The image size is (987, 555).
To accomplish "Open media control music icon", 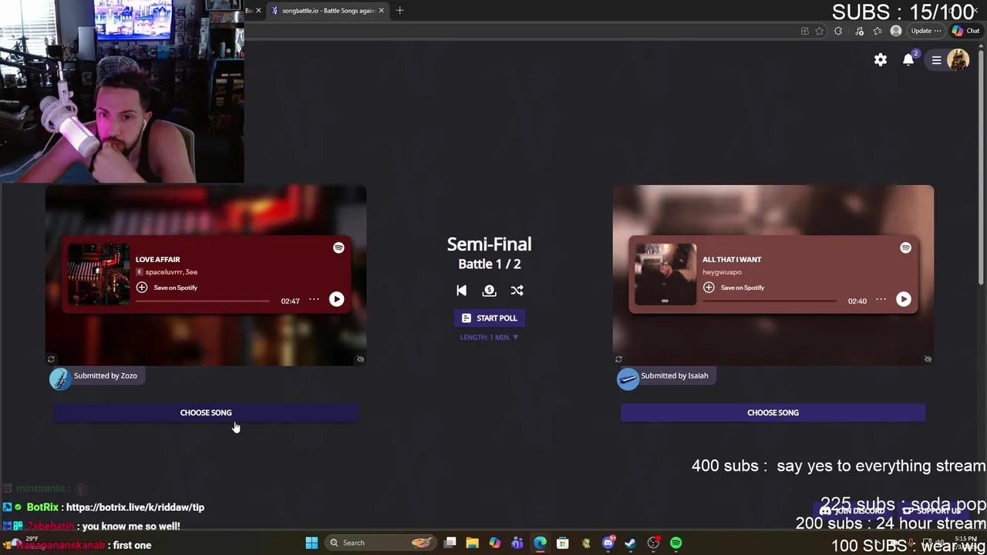I will point(860,31).
